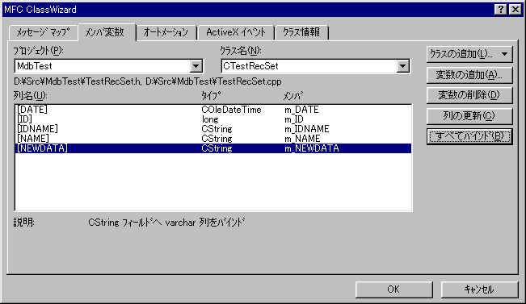Select the [IDNAME] column row
526x304 pixels.
pos(213,129)
